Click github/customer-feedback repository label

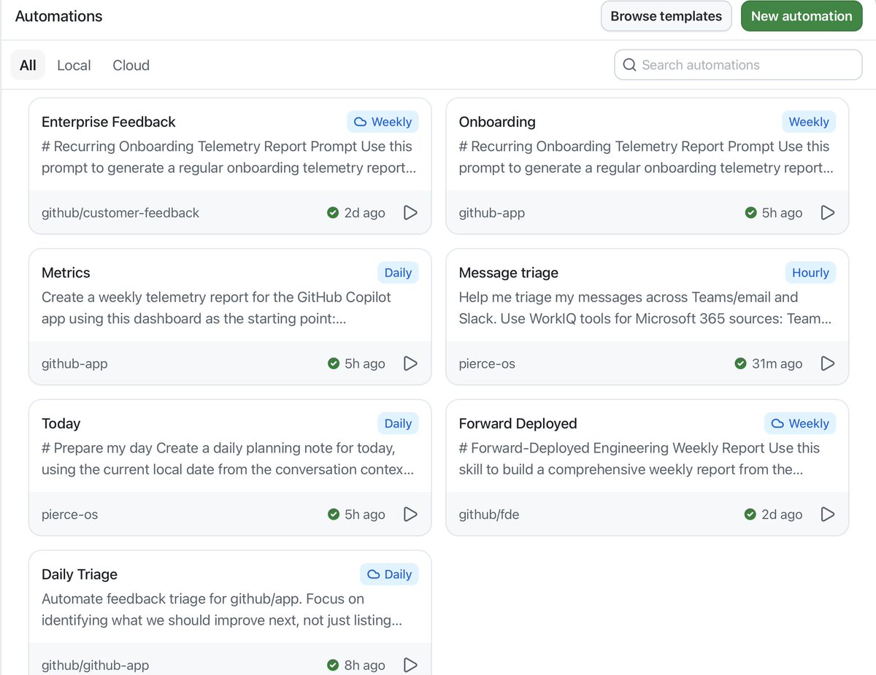[x=120, y=212]
